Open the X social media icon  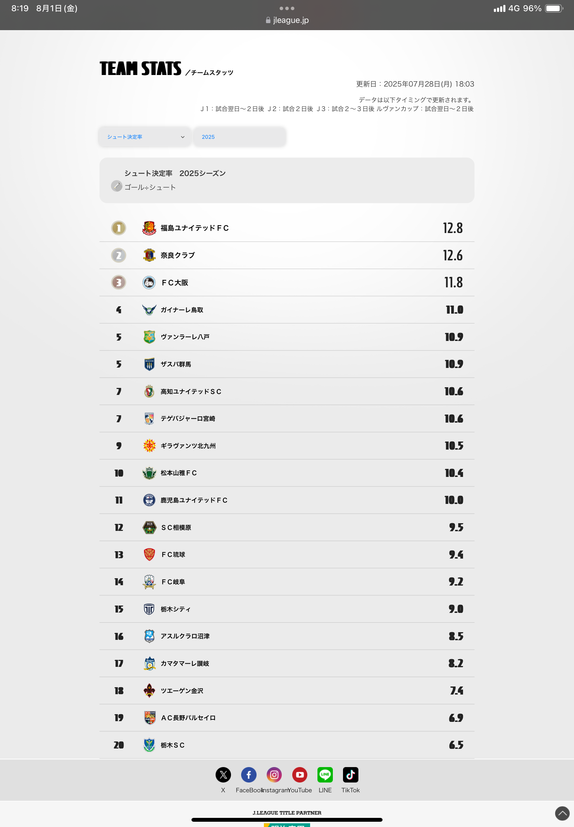pos(223,774)
